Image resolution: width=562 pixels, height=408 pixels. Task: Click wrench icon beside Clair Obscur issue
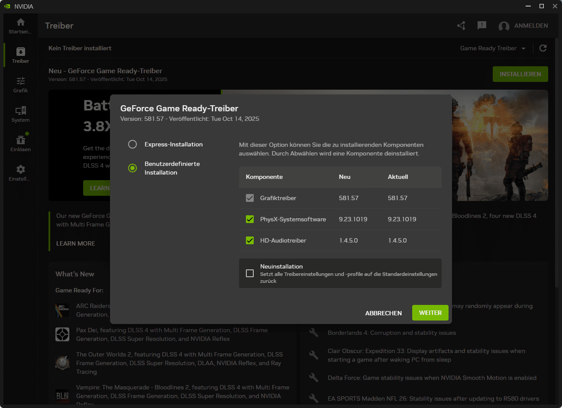(x=314, y=355)
